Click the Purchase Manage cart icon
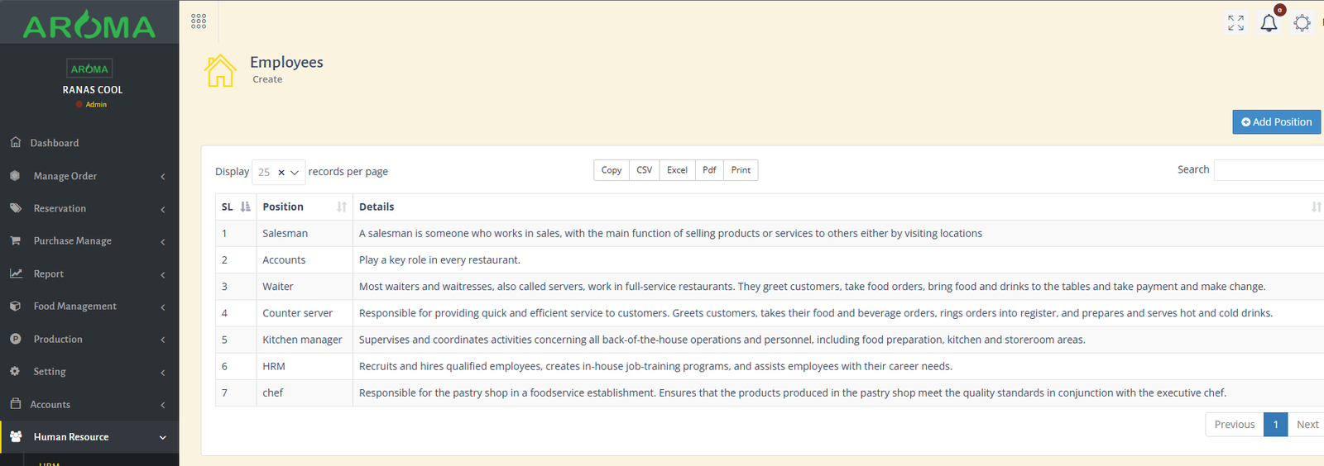 pyautogui.click(x=16, y=240)
